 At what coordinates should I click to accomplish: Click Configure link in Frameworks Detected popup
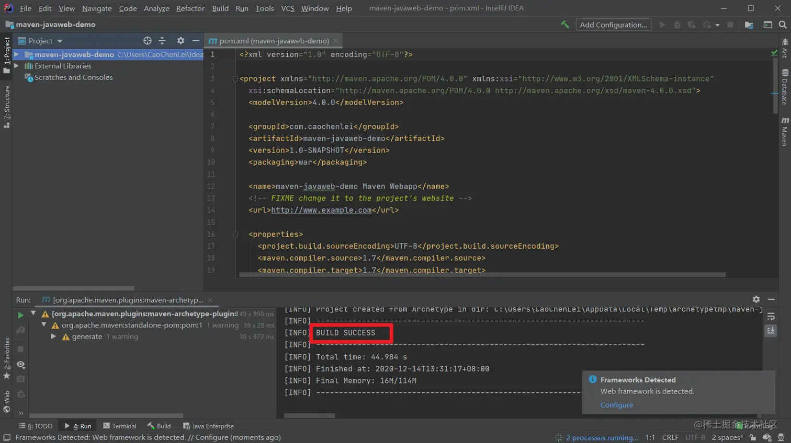616,405
